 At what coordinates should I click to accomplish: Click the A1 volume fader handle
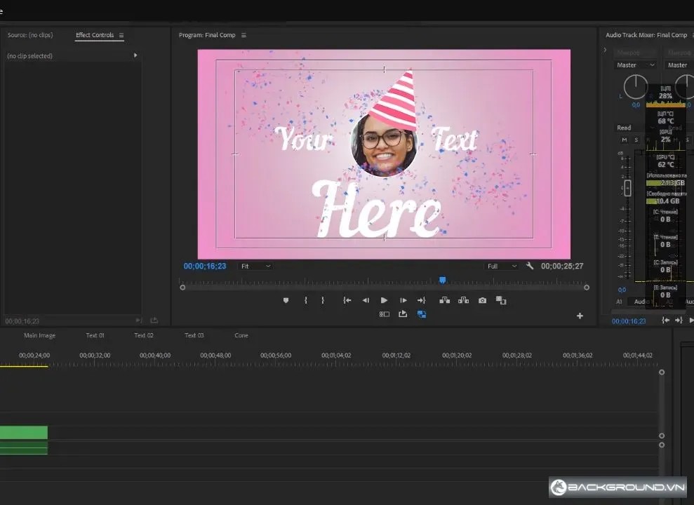[x=627, y=189]
